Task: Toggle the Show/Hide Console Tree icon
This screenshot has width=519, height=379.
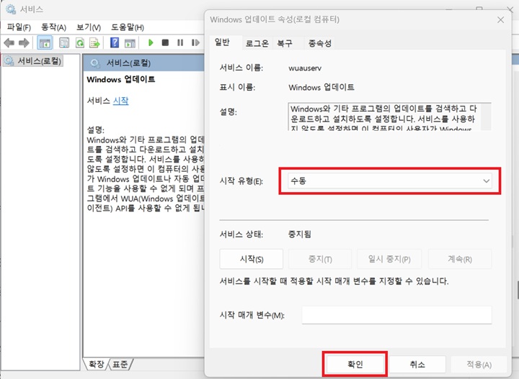Action: point(45,42)
